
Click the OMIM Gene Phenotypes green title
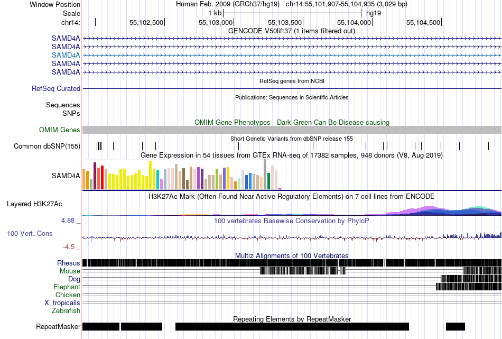coord(292,122)
